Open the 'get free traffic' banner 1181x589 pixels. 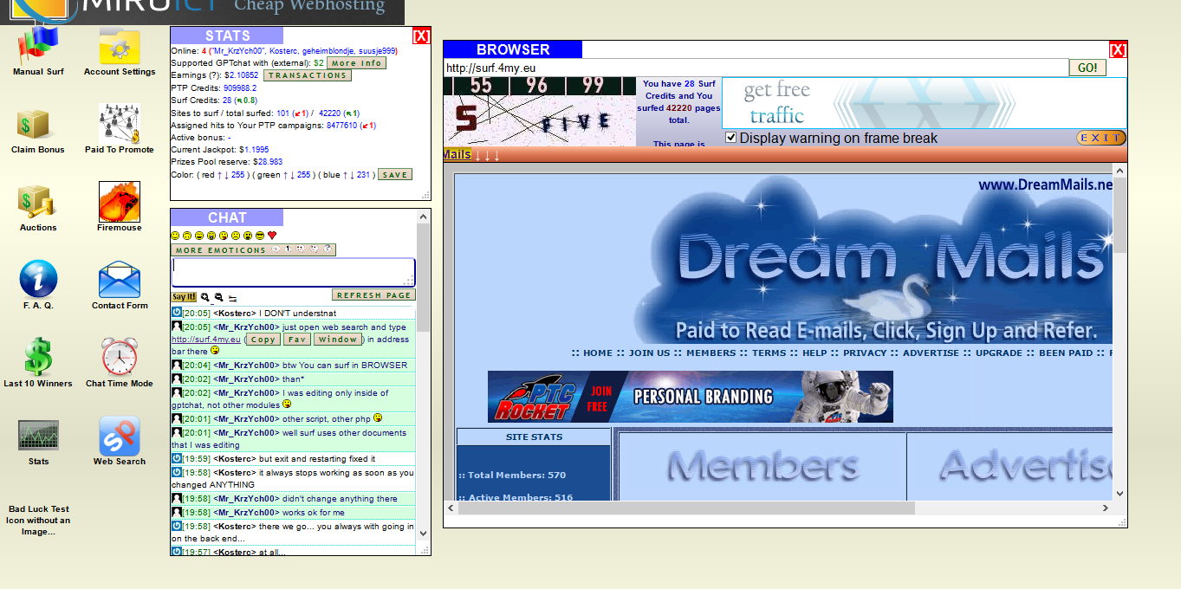point(924,103)
